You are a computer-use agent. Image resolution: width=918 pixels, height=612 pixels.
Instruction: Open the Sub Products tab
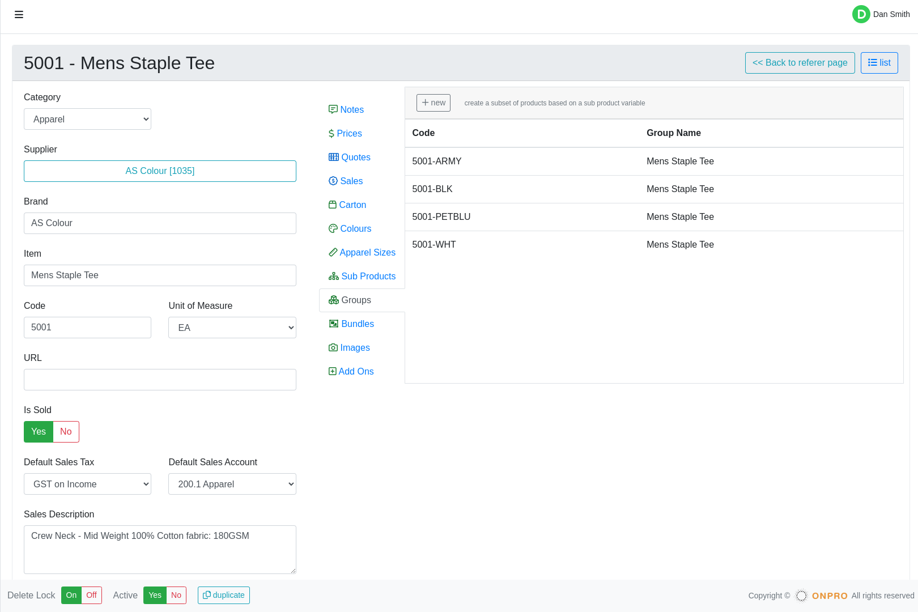(362, 276)
